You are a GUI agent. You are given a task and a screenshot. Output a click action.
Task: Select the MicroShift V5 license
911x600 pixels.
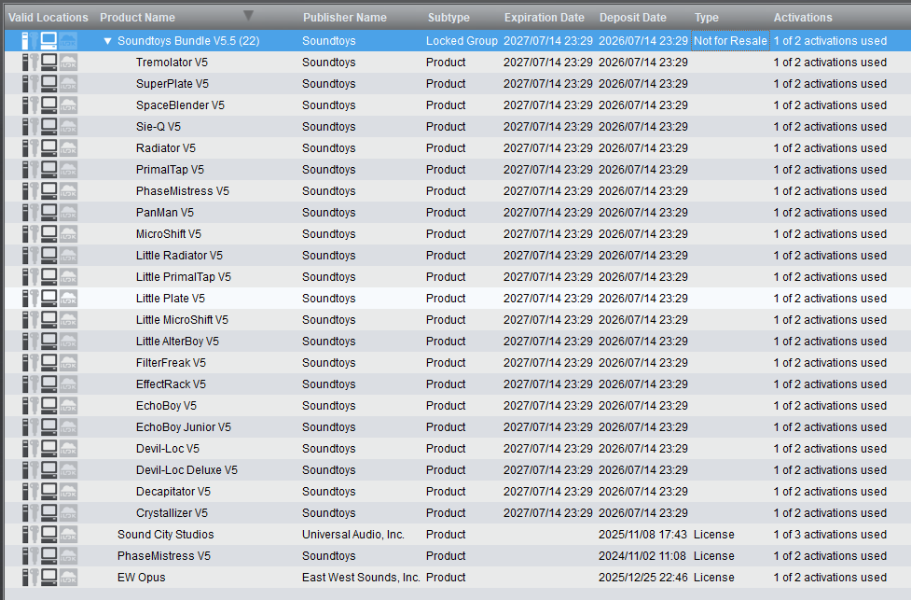tap(458, 234)
